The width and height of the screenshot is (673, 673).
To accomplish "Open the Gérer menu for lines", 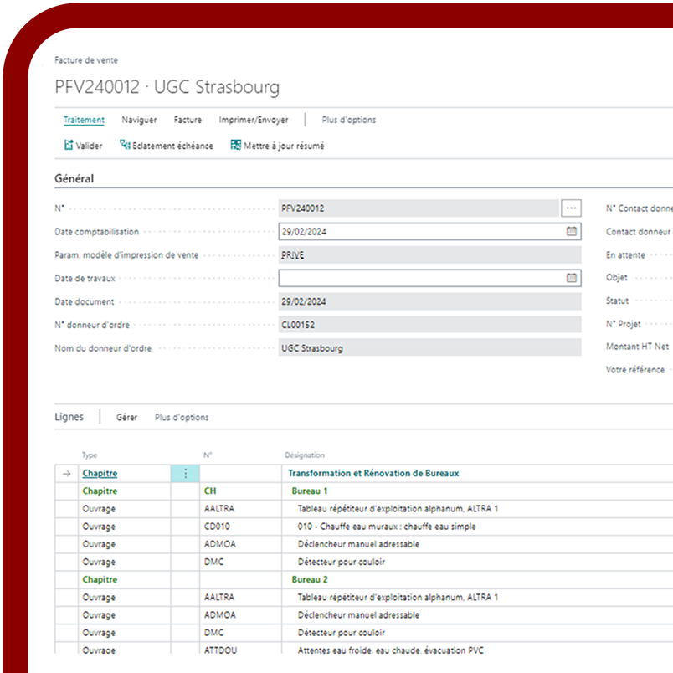I will click(x=126, y=417).
